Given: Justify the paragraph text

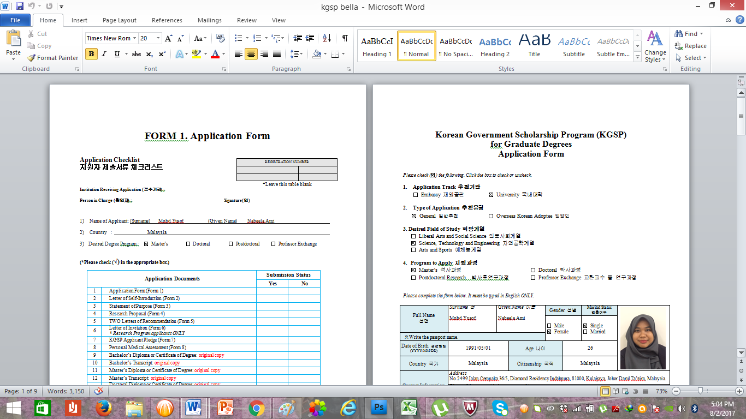Looking at the screenshot, I should click(277, 54).
